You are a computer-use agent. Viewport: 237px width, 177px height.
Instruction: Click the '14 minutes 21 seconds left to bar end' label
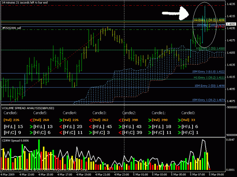pyautogui.click(x=25, y=3)
